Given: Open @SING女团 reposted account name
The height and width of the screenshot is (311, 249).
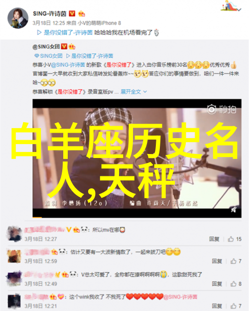Looking at the screenshot, I should pyautogui.click(x=46, y=47).
